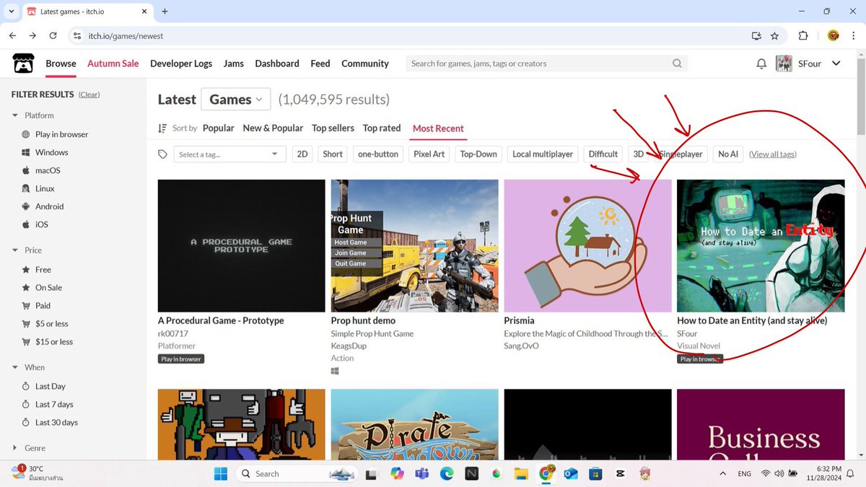Open a new browser tab with plus
866x487 pixels.
pyautogui.click(x=165, y=12)
